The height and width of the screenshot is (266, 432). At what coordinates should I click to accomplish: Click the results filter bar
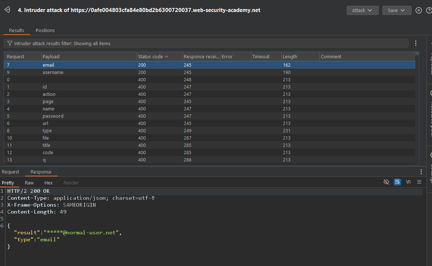pyautogui.click(x=206, y=43)
